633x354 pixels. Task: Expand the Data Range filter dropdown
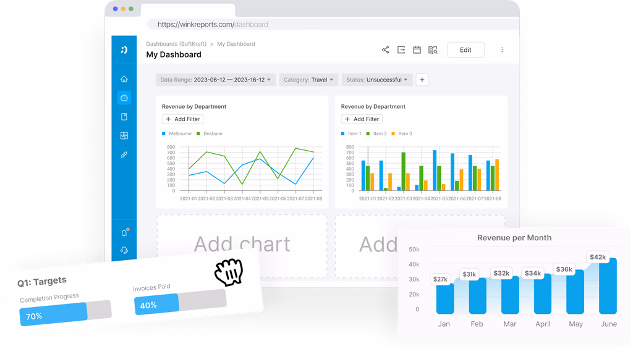(216, 80)
